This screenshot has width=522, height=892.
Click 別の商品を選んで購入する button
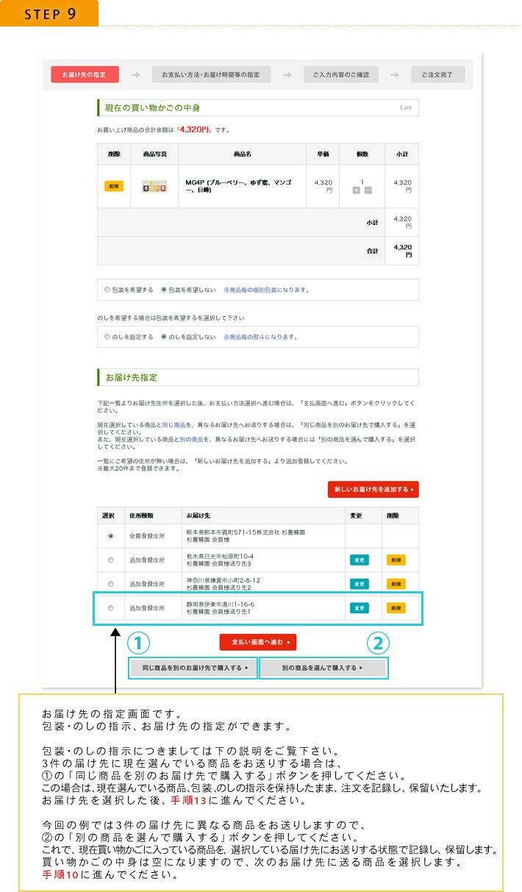click(x=323, y=668)
